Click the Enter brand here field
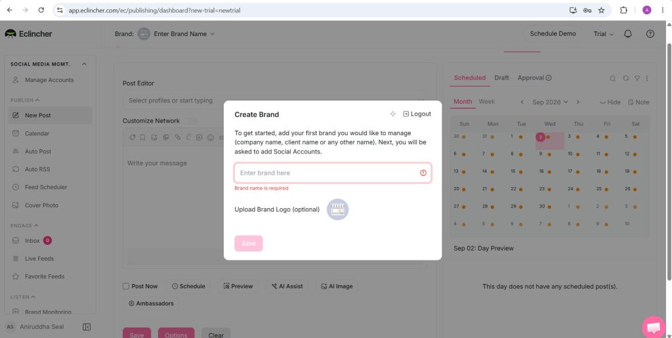This screenshot has height=338, width=672. [x=333, y=173]
